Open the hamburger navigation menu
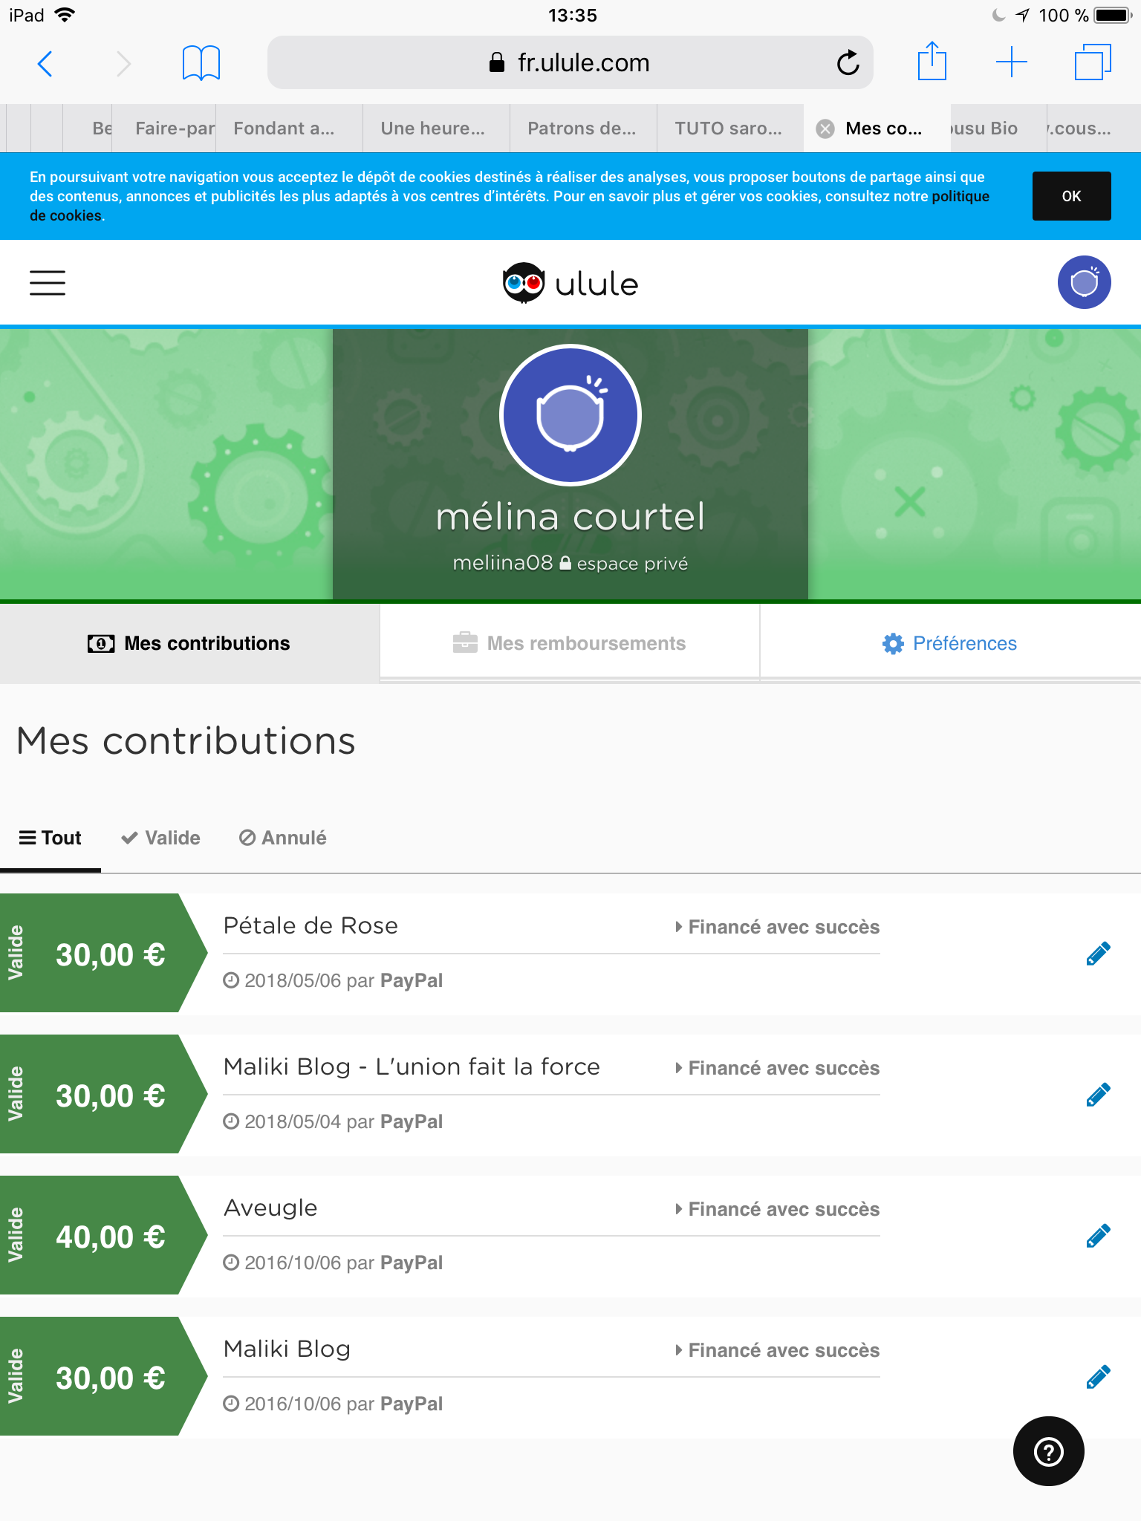The width and height of the screenshot is (1141, 1521). pos(48,283)
